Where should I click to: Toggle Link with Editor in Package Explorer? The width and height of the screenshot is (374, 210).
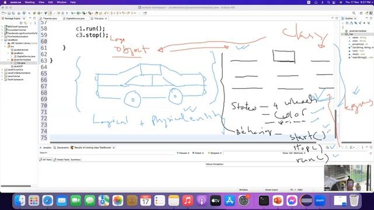[x=25, y=23]
